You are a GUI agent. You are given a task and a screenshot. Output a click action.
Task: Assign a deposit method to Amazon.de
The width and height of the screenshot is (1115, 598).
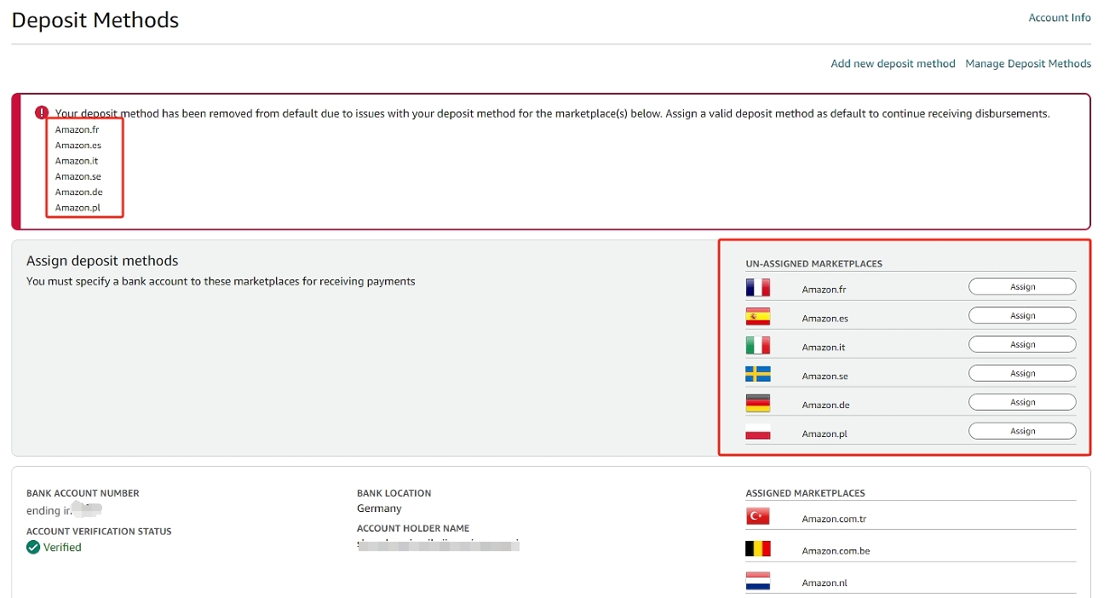(x=1022, y=402)
